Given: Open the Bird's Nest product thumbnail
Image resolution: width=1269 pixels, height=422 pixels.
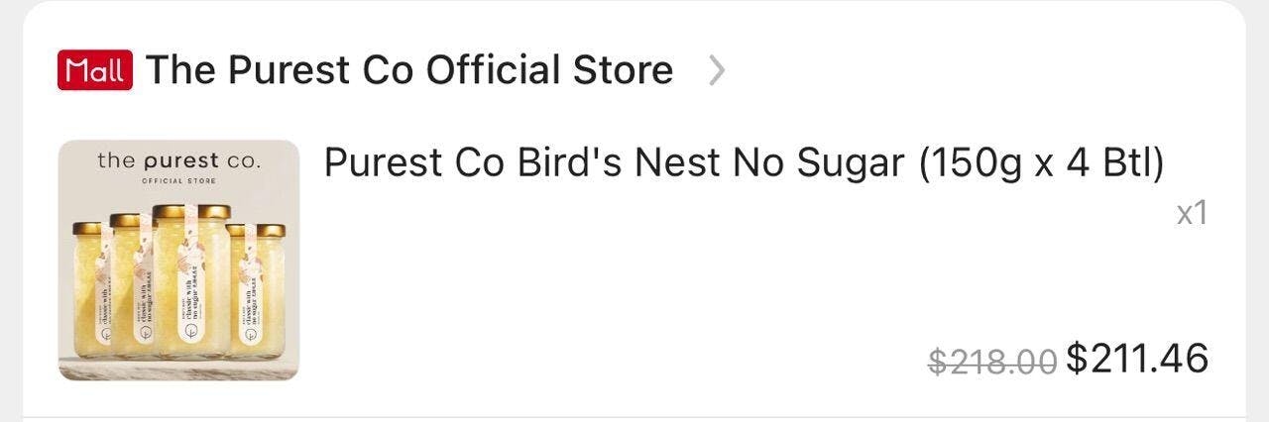Looking at the screenshot, I should tap(178, 260).
